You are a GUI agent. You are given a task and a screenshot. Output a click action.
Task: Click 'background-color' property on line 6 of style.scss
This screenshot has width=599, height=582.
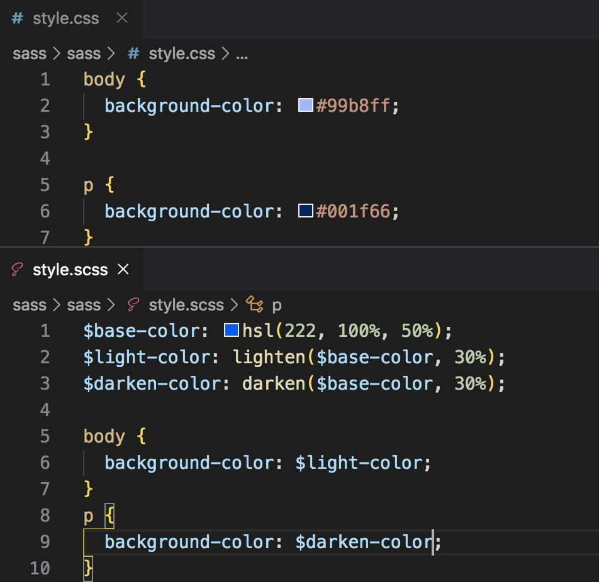click(189, 464)
